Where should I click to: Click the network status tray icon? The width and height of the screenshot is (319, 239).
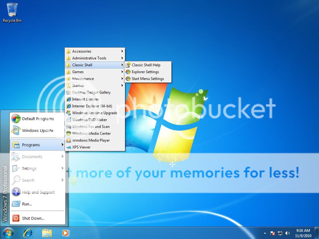pyautogui.click(x=280, y=233)
